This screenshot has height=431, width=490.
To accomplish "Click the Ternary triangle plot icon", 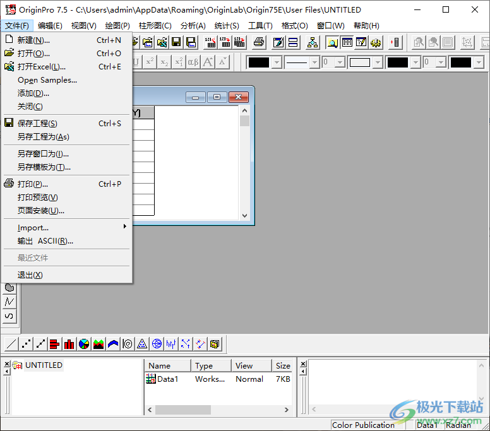I will point(142,344).
